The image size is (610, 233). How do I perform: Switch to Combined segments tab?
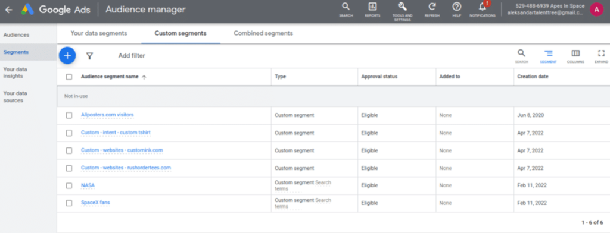pos(263,33)
